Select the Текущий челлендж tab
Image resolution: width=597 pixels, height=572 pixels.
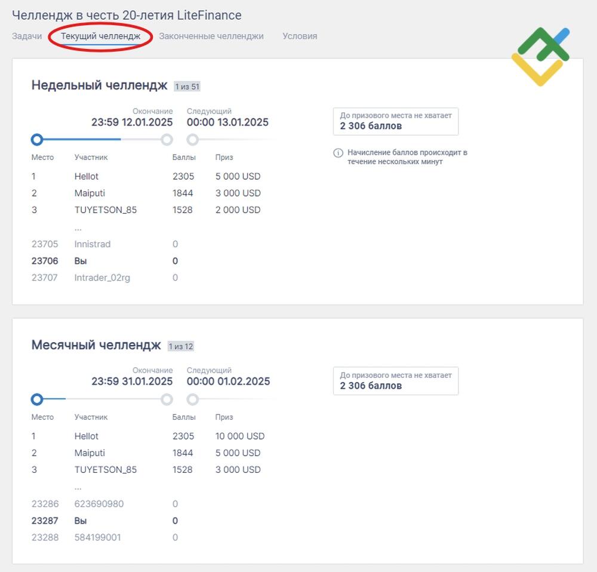(100, 36)
